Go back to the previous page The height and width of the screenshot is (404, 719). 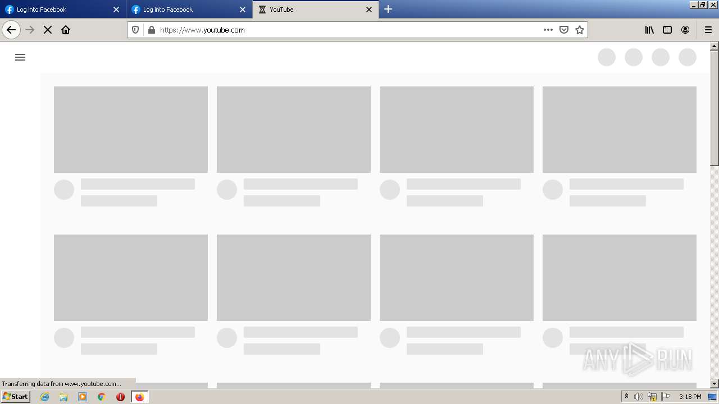[11, 30]
